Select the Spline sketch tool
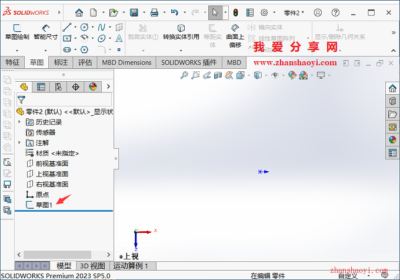 pyautogui.click(x=102, y=27)
